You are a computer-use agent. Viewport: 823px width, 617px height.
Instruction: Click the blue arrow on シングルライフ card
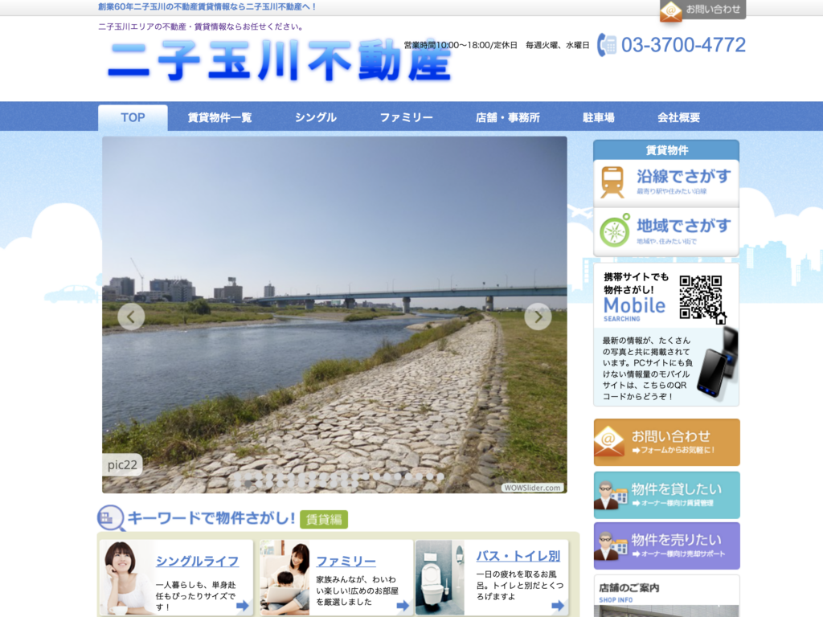[x=243, y=605]
